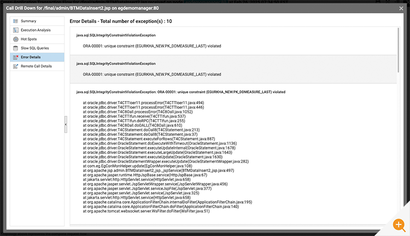The image size is (410, 236).
Task: Click stack line EgConMonHelper.update java:108
Action: pos(138,166)
